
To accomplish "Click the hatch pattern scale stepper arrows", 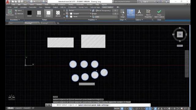I will click(x=118, y=16).
